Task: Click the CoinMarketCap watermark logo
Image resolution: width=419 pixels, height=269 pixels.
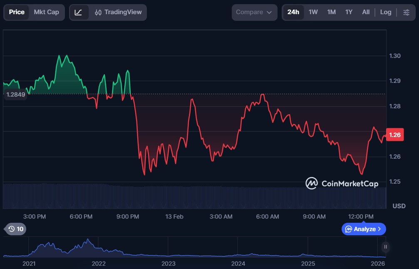Action: pyautogui.click(x=342, y=183)
